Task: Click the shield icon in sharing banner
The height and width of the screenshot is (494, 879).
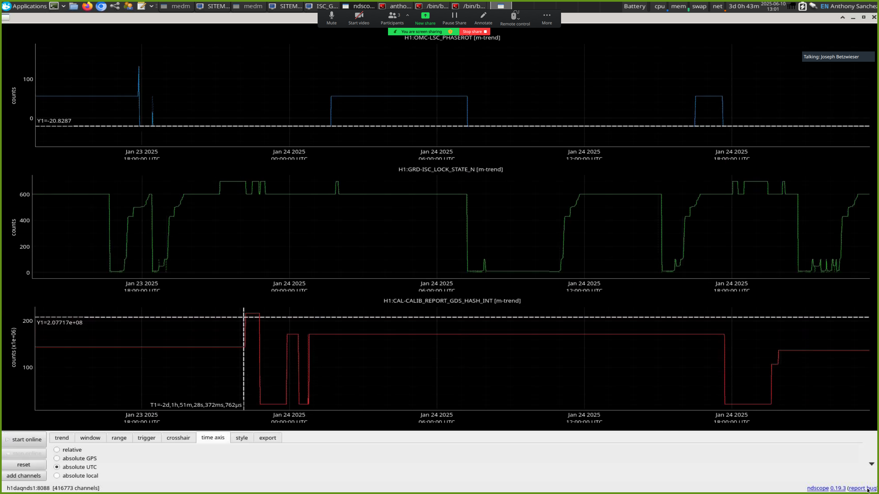Action: pos(450,32)
